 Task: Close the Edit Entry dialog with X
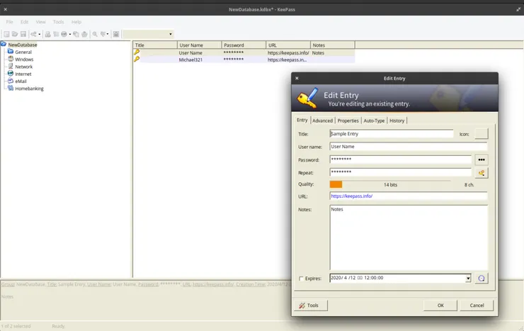click(x=297, y=78)
